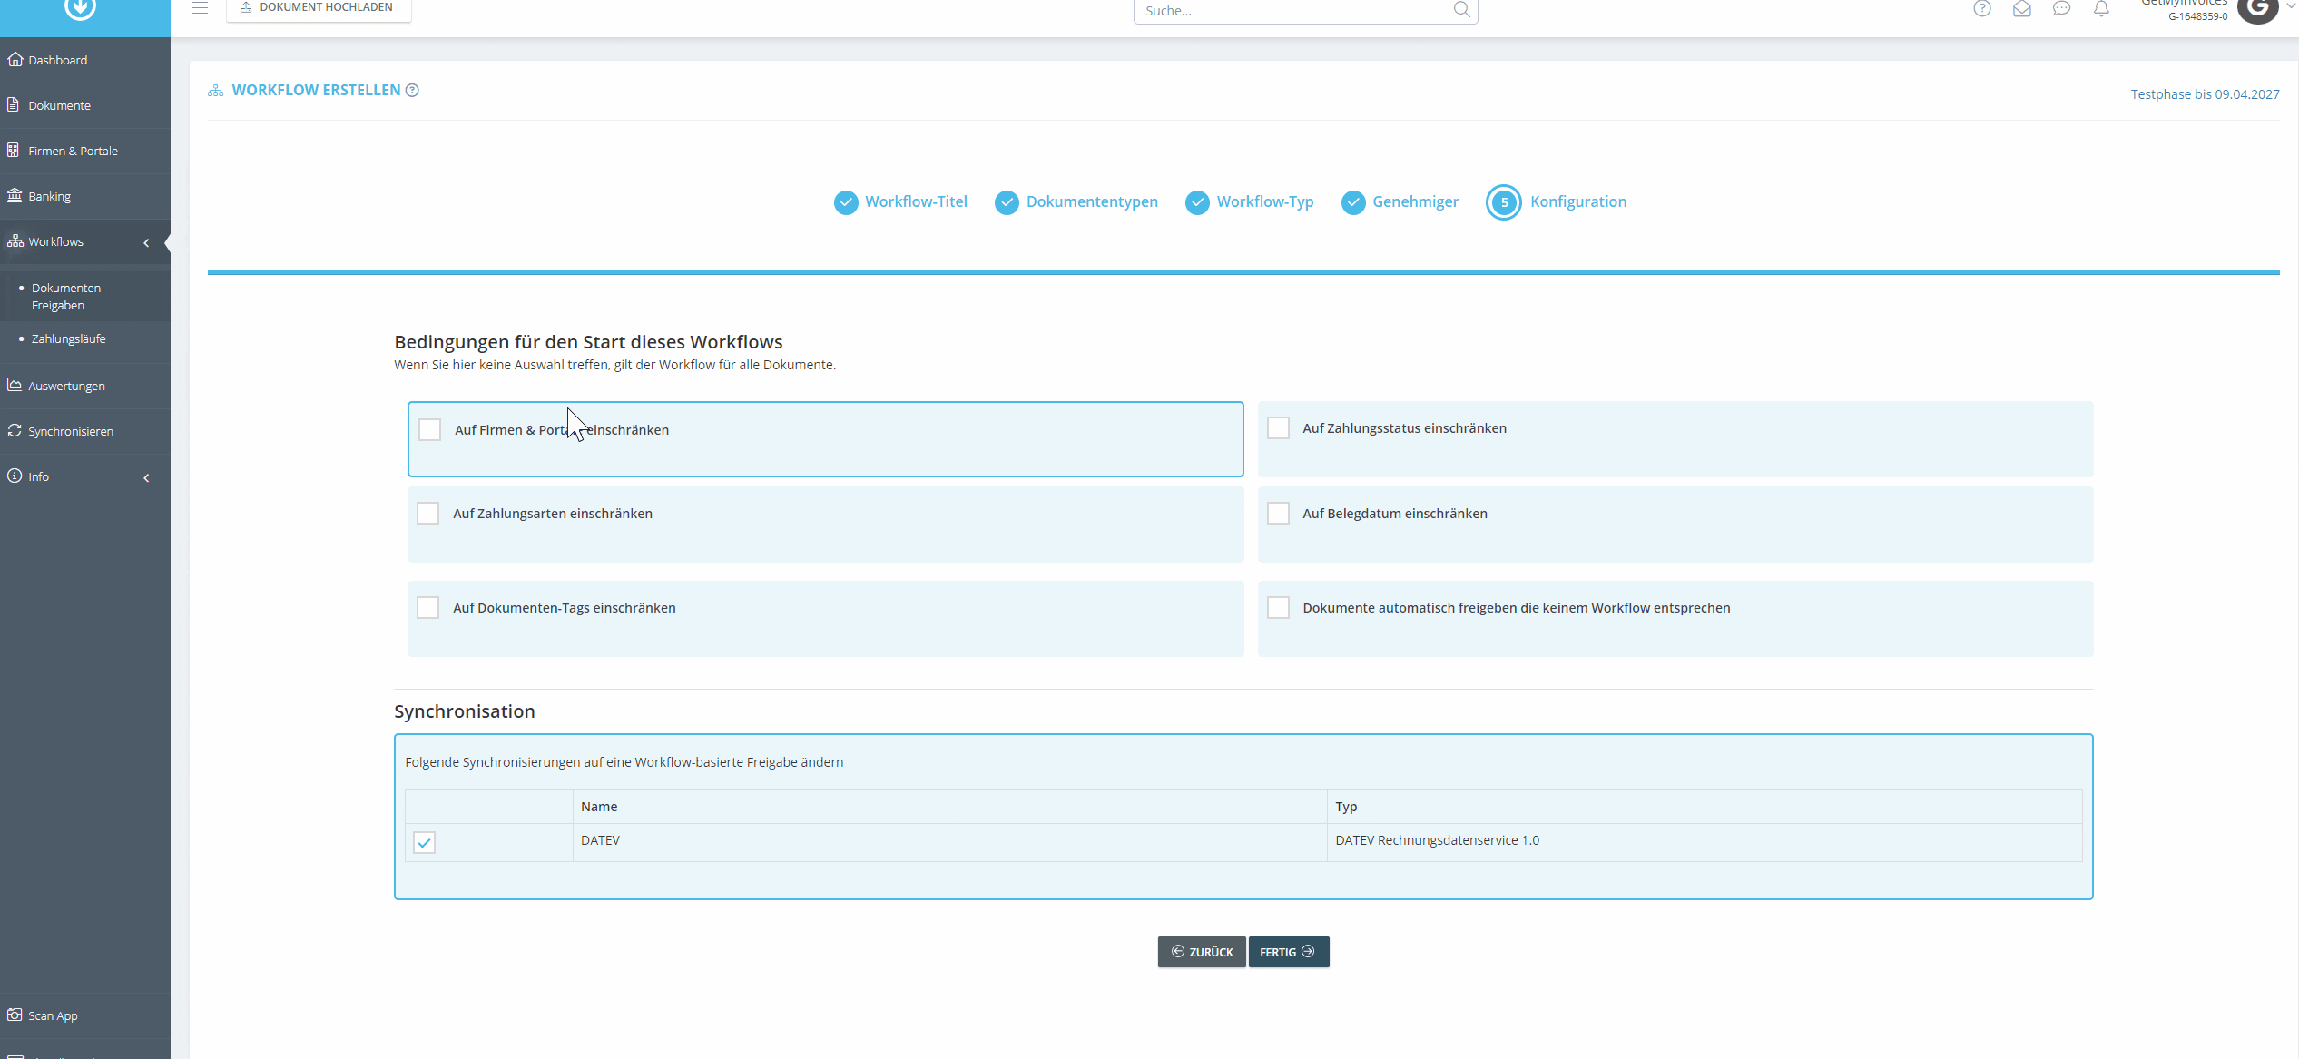Check Auf Zahlungsstatus einschränken

click(x=1278, y=427)
